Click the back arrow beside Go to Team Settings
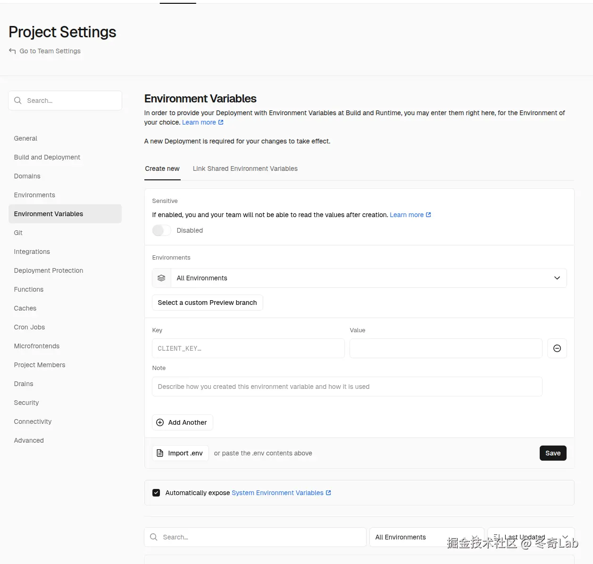593x564 pixels. pos(12,51)
